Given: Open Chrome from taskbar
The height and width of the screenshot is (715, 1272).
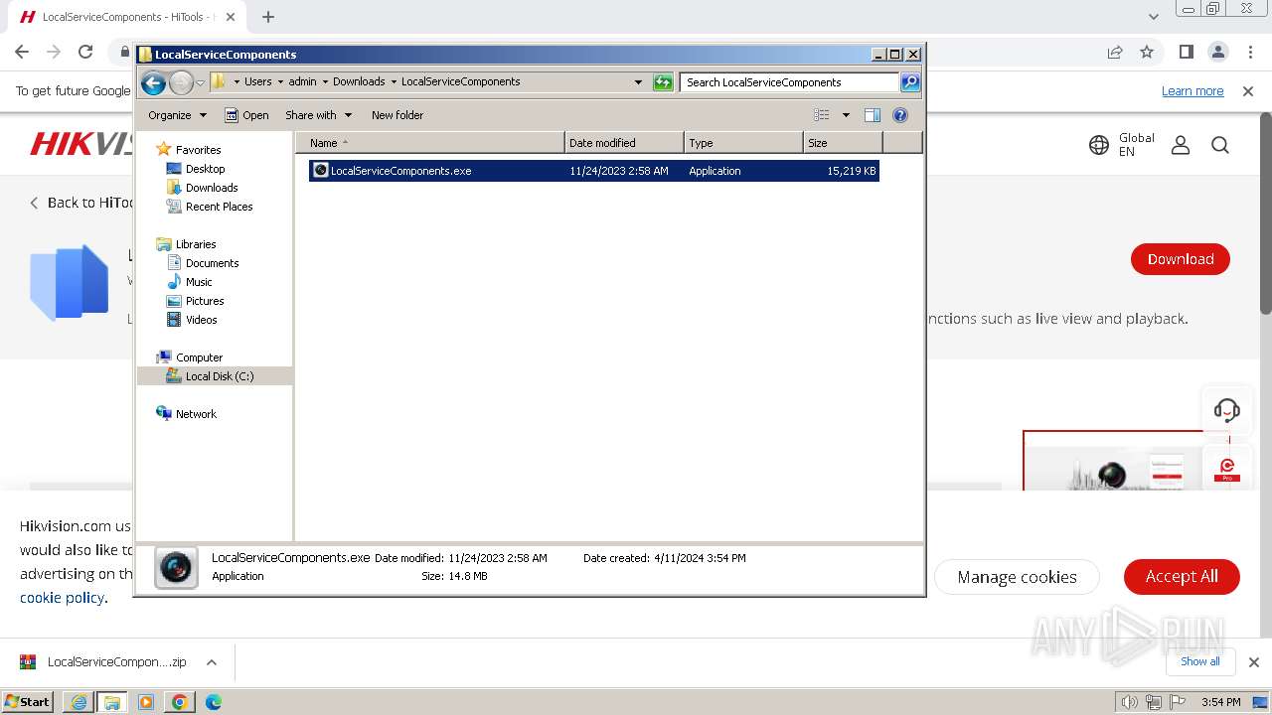Looking at the screenshot, I should click(180, 702).
